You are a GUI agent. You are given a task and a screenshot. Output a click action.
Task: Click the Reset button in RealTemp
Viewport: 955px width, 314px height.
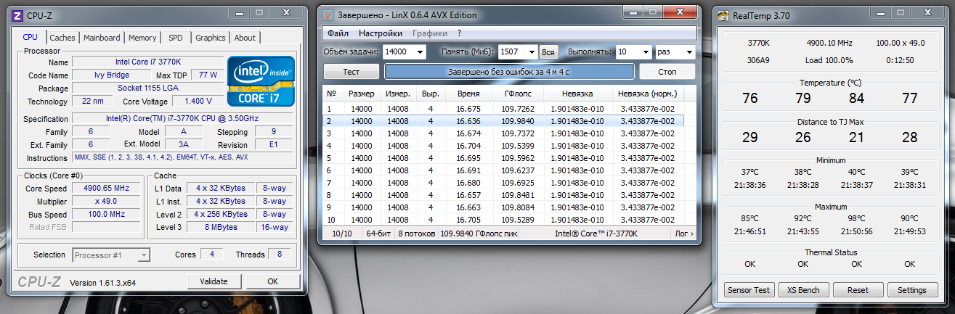[858, 290]
